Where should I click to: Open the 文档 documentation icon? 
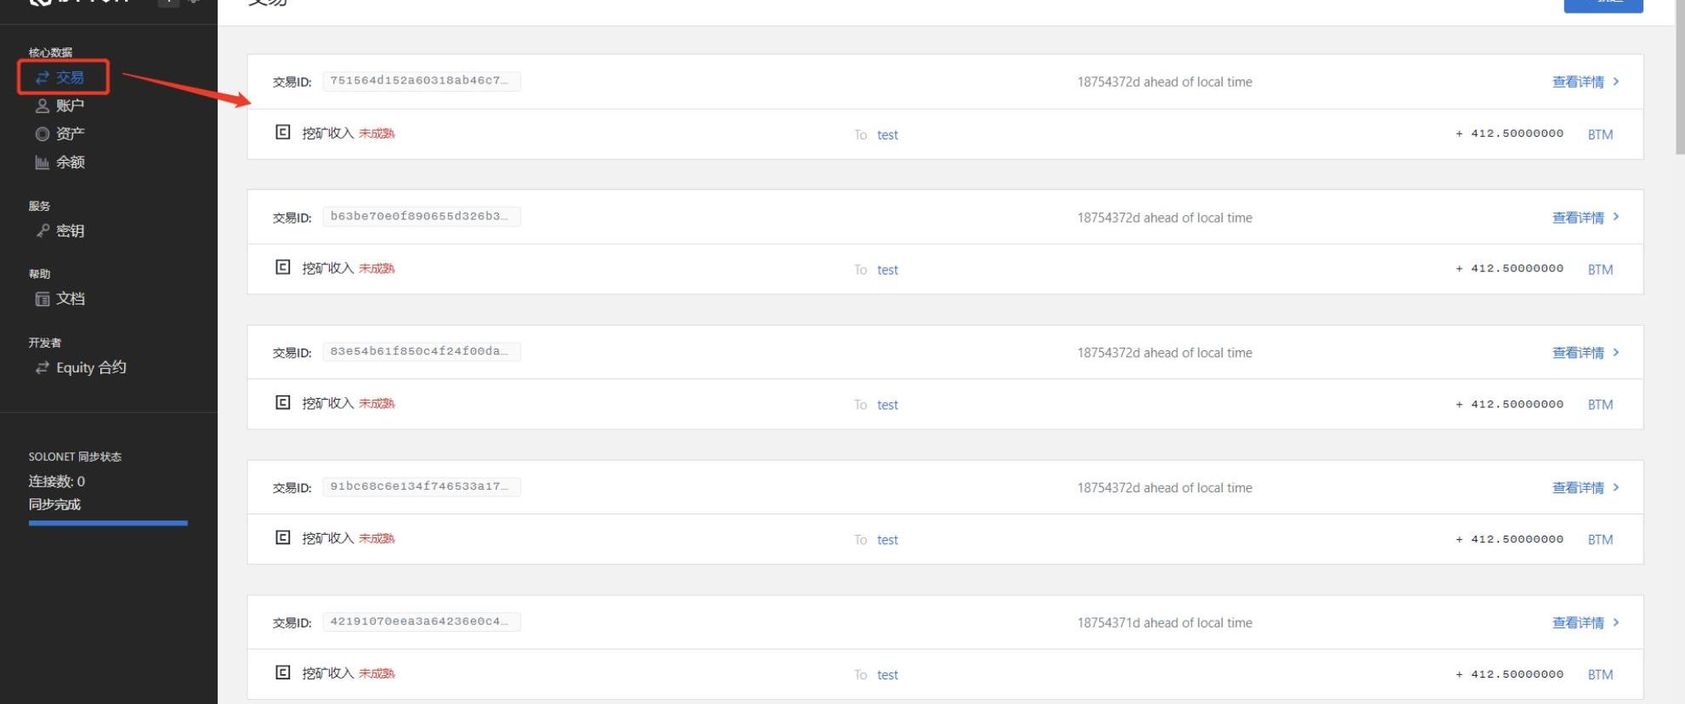(42, 298)
